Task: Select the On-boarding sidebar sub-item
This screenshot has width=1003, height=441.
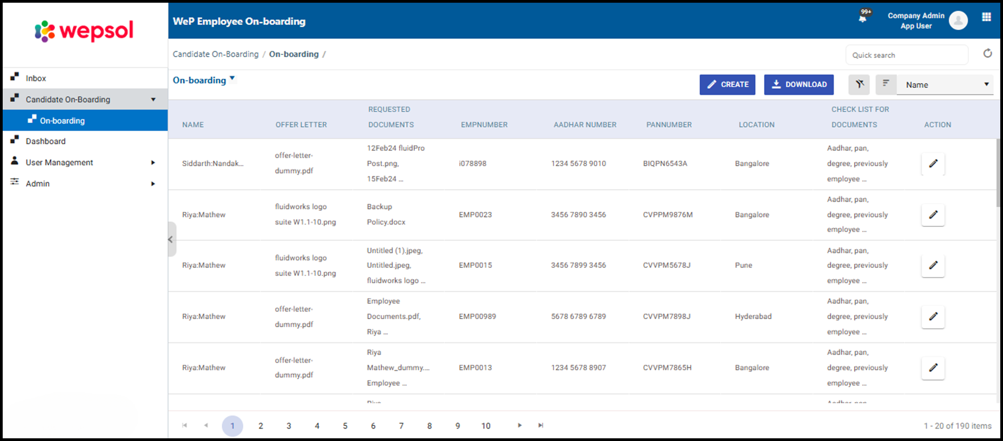Action: (x=85, y=120)
